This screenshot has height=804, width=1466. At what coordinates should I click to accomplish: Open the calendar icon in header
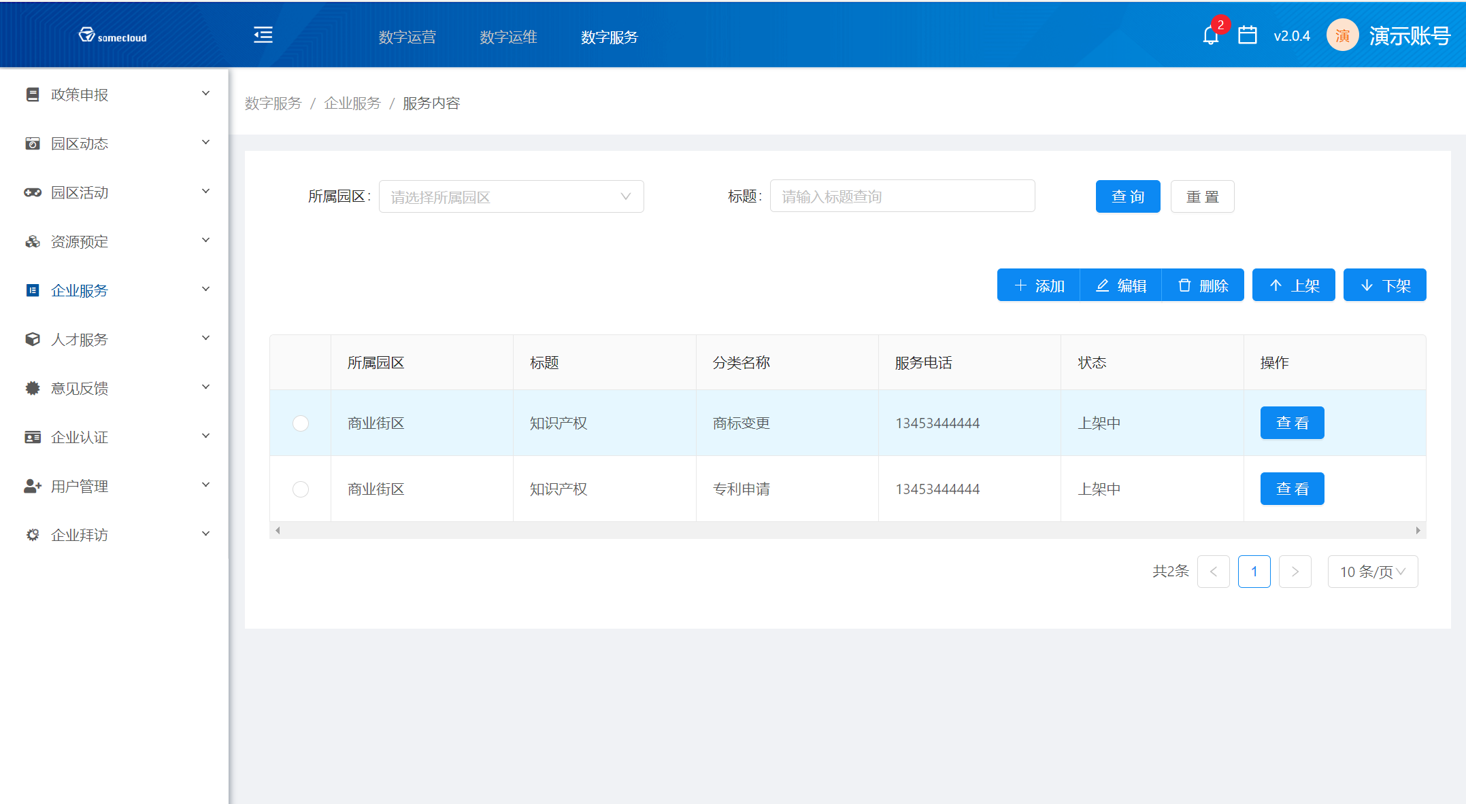coord(1248,35)
